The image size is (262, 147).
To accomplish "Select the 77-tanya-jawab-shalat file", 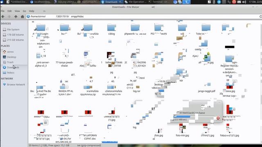I will pos(64,64).
